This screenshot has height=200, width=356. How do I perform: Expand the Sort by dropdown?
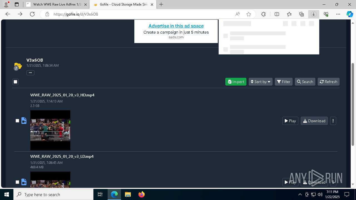261,82
